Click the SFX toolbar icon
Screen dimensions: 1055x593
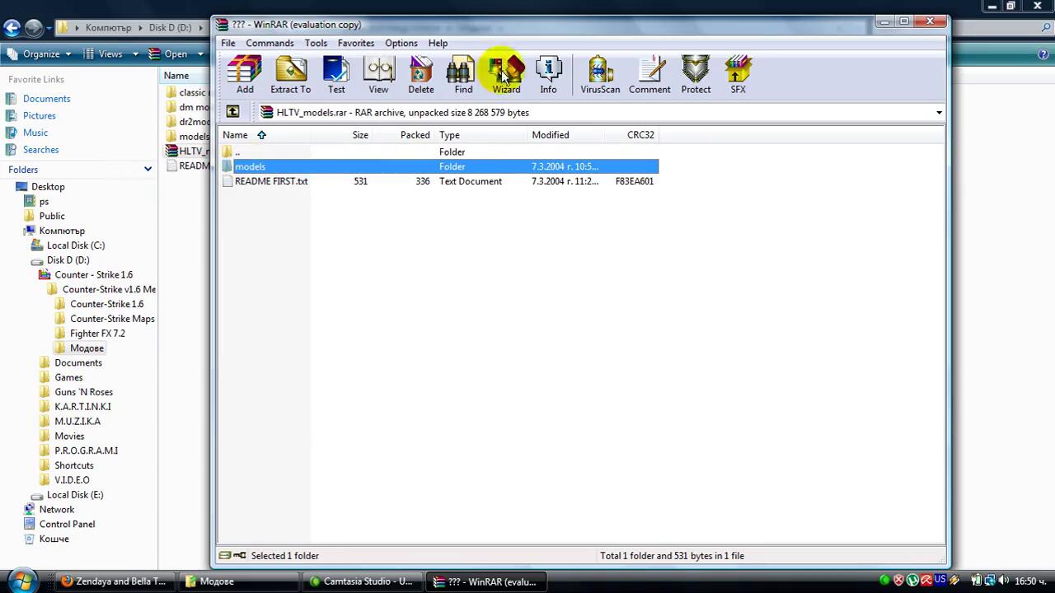[738, 74]
